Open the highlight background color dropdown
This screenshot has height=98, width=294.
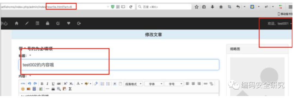pyautogui.click(x=88, y=84)
